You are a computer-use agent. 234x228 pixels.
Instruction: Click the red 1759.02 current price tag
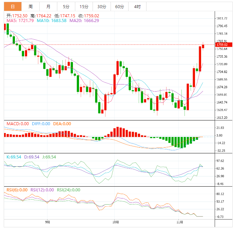[x=223, y=45]
